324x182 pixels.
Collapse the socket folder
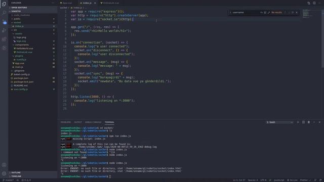32,22
